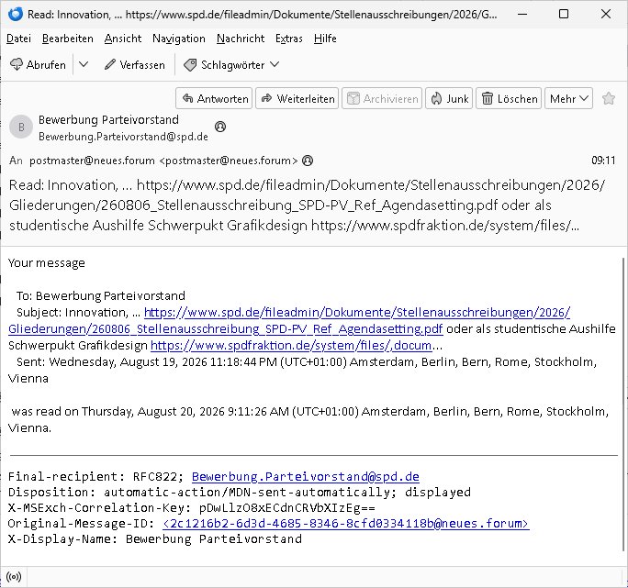The image size is (628, 588).
Task: Open the Extras menu
Action: [x=289, y=39]
